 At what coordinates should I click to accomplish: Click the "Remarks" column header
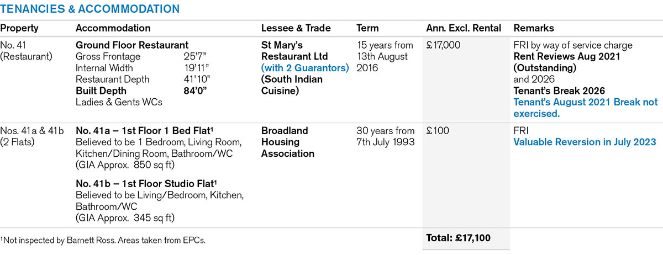coord(534,28)
